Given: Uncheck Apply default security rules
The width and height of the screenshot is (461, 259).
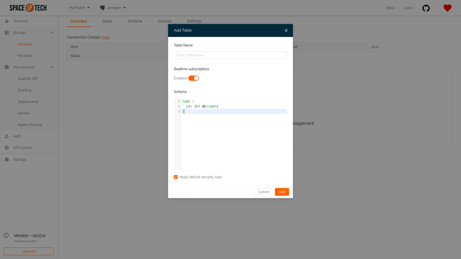Looking at the screenshot, I should point(176,177).
